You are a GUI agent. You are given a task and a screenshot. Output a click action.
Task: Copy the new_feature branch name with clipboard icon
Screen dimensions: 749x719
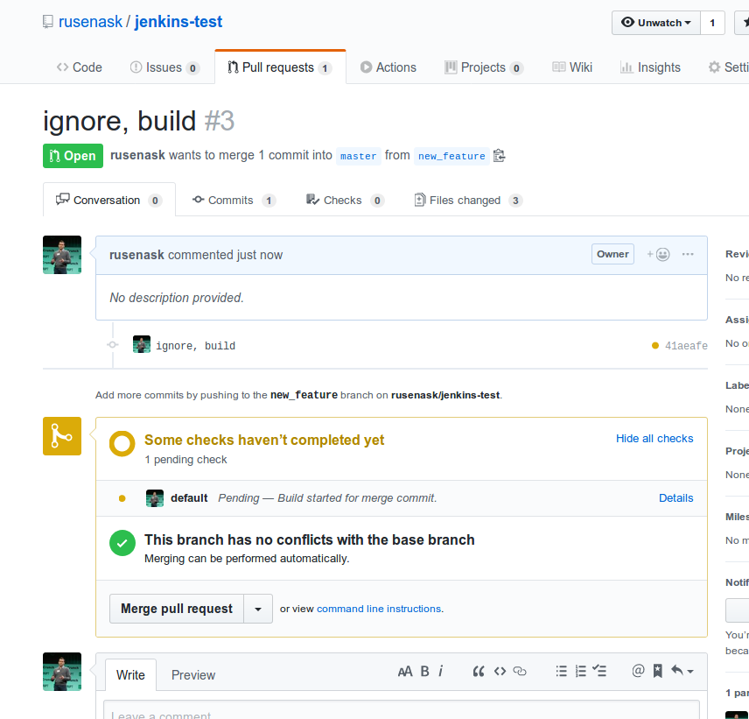tap(499, 156)
